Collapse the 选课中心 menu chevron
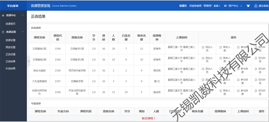Image resolution: width=269 pixels, height=122 pixels. 23,15
